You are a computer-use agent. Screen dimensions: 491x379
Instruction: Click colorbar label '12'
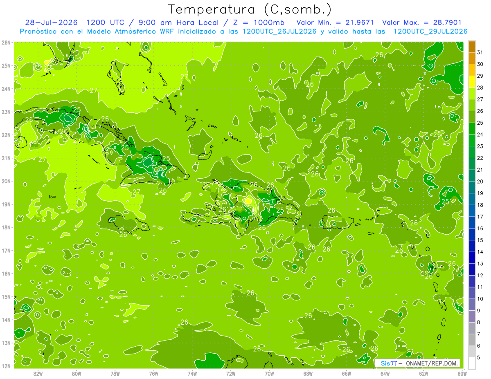[x=480, y=275]
